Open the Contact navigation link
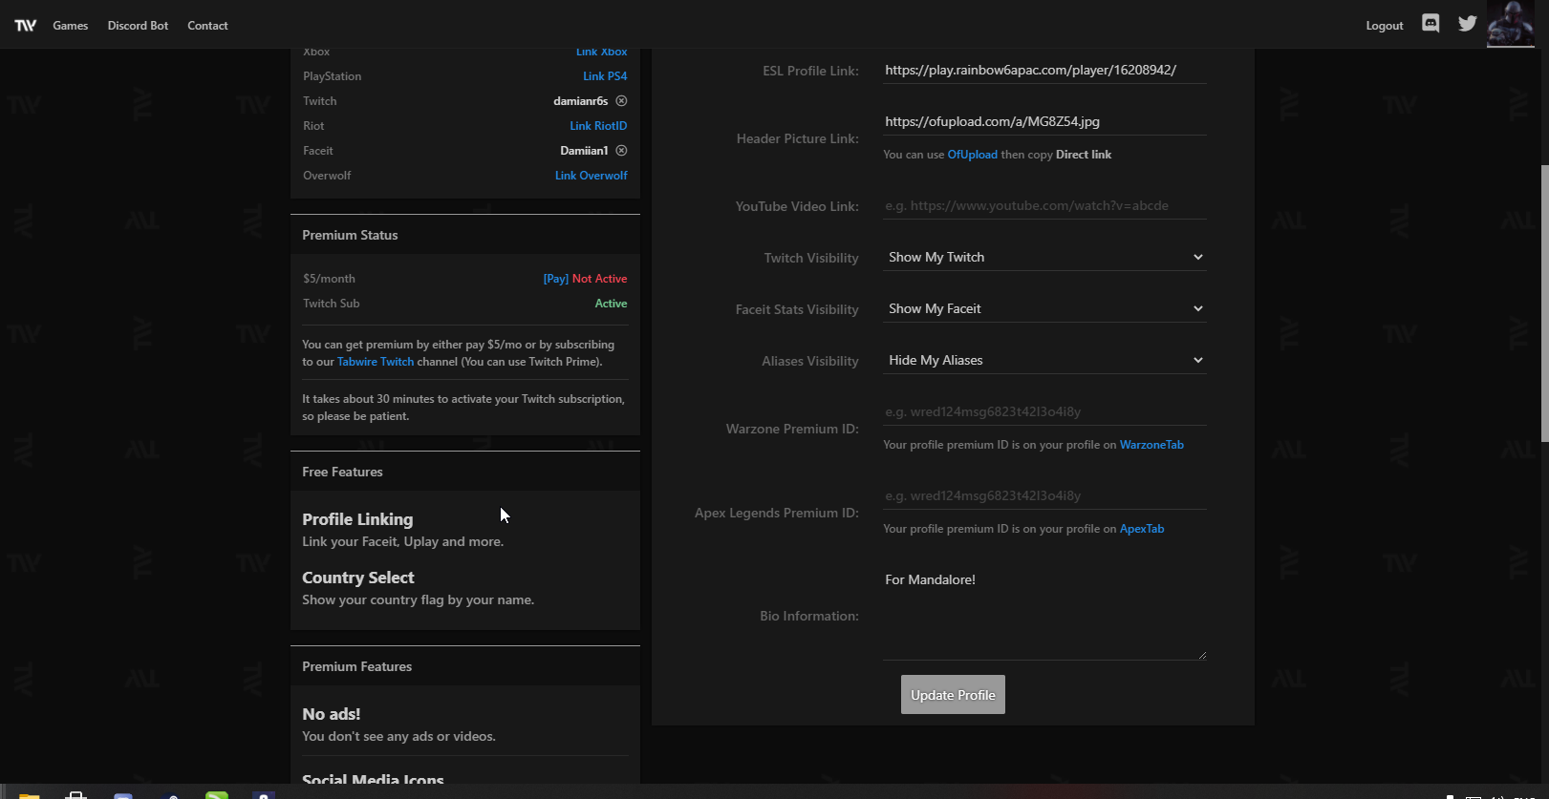The height and width of the screenshot is (799, 1549). 207,26
